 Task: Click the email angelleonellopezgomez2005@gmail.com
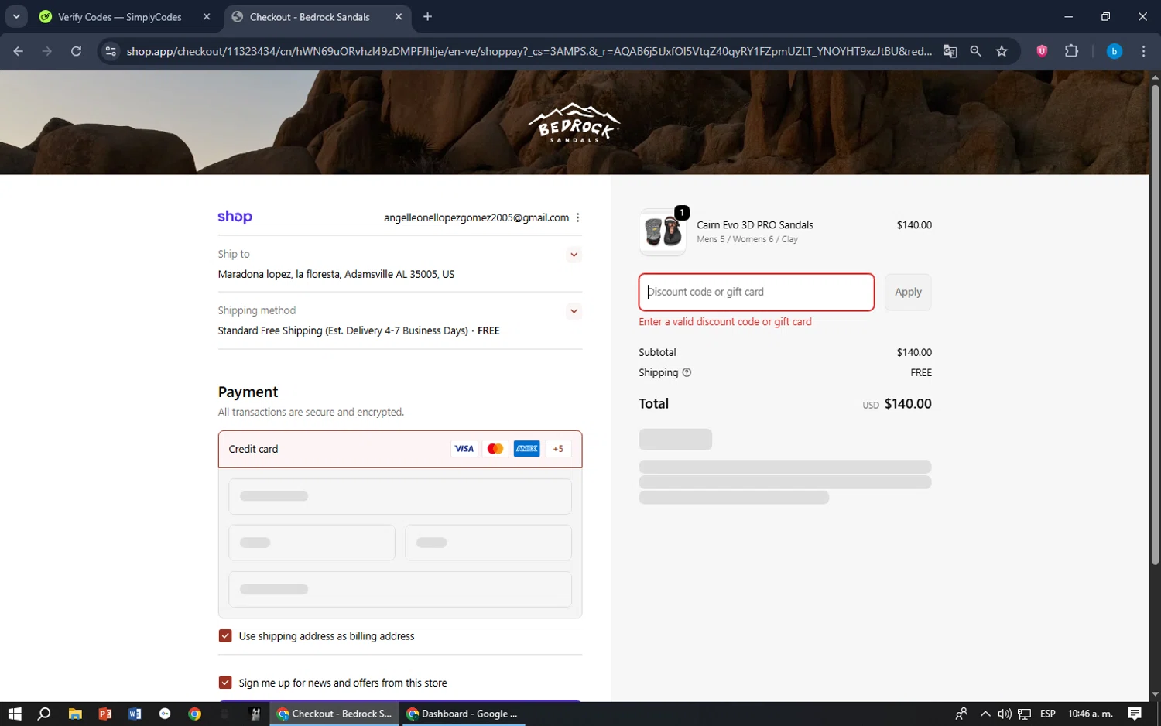point(476,217)
